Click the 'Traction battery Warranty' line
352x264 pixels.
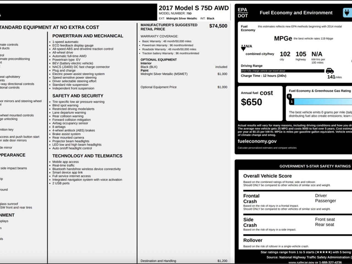tap(170, 53)
